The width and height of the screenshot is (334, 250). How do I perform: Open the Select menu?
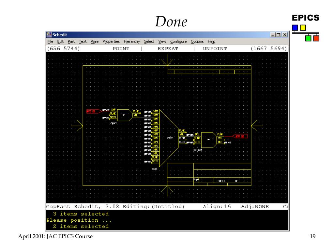coord(149,41)
